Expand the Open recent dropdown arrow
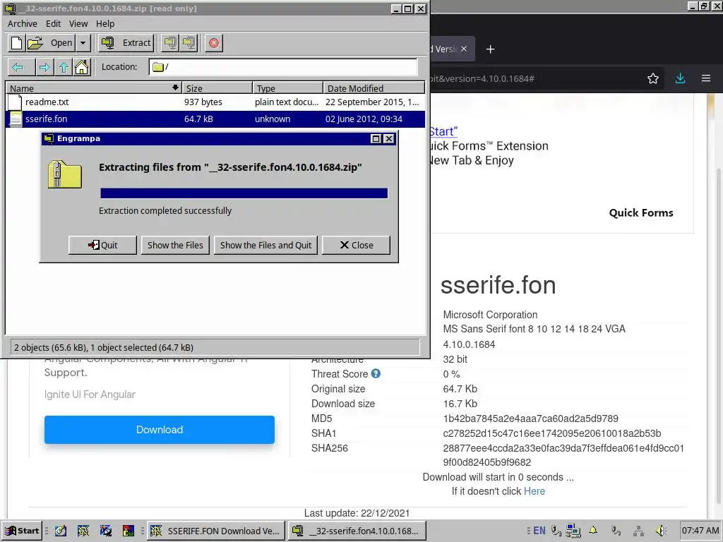 pyautogui.click(x=83, y=43)
